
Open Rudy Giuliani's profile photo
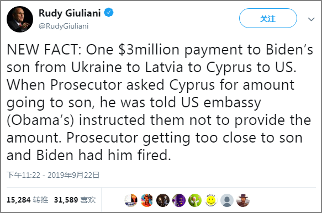(20, 19)
